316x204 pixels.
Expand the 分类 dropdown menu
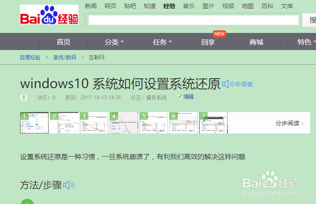click(114, 42)
